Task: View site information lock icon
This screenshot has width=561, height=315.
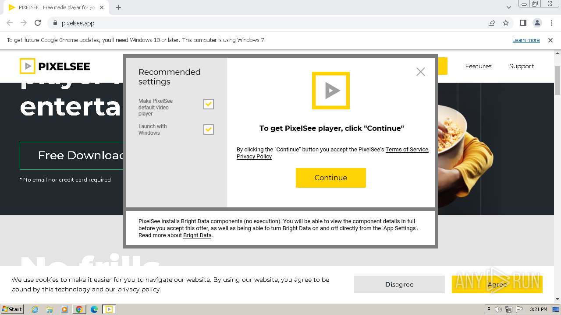Action: click(55, 23)
